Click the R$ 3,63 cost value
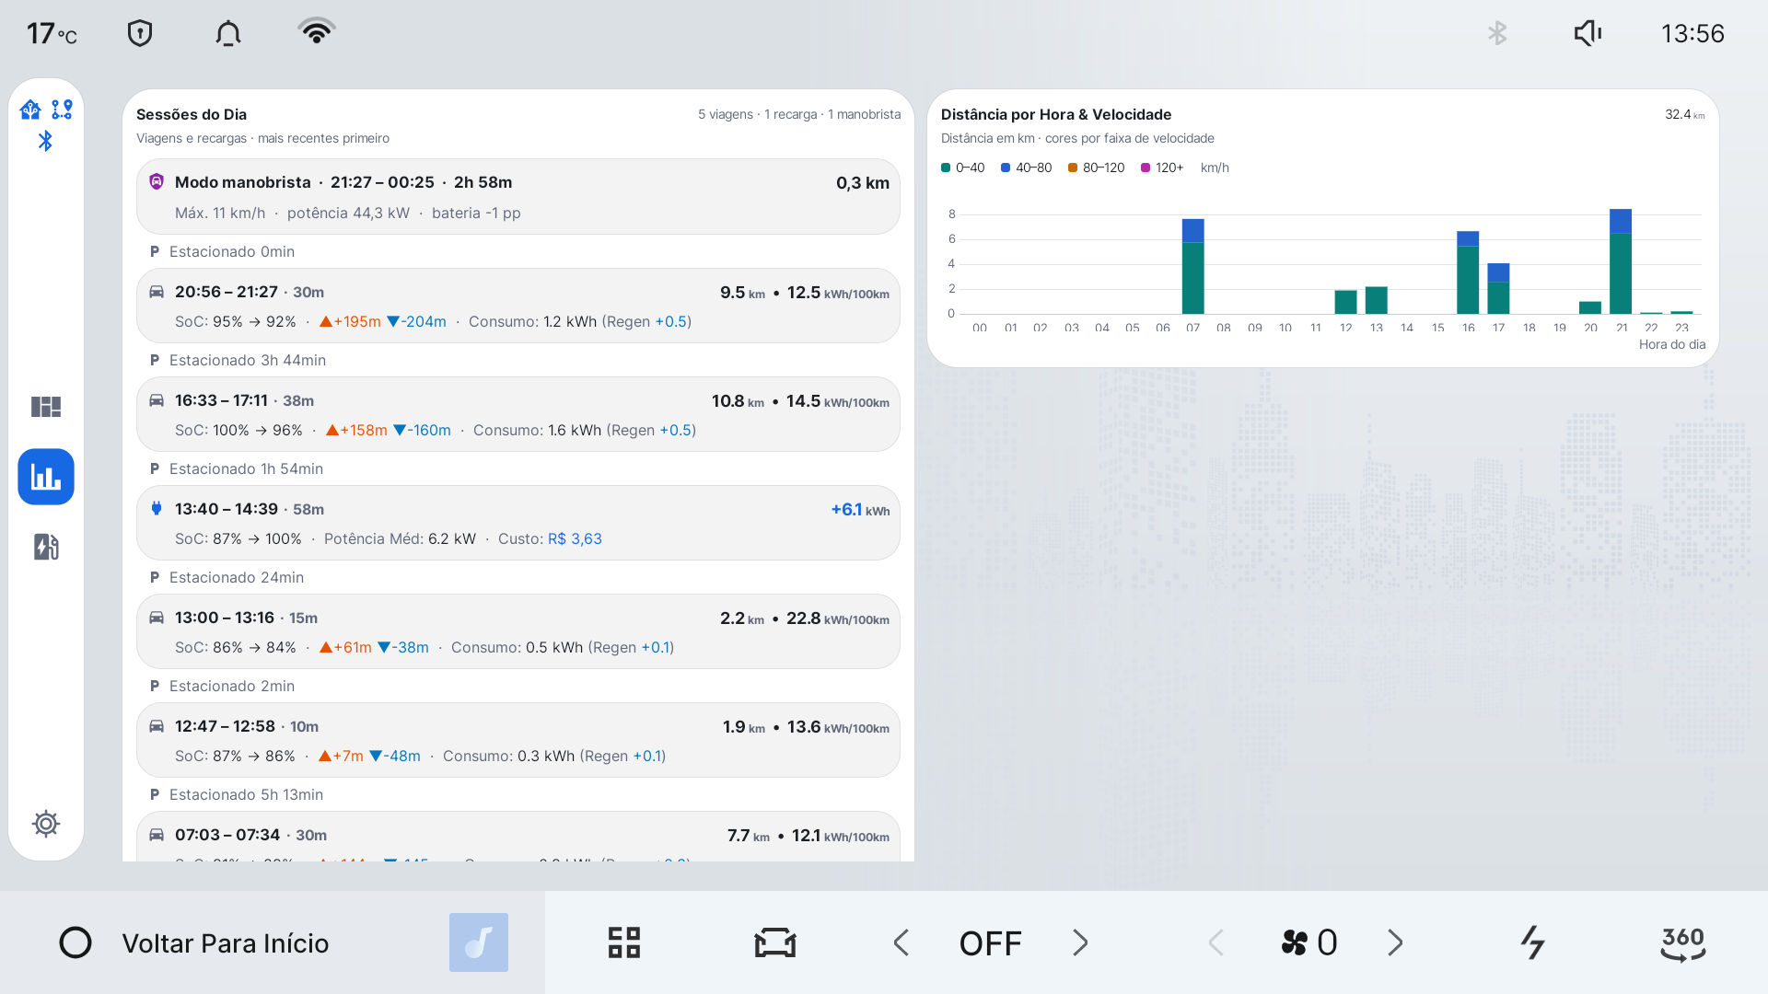The width and height of the screenshot is (1768, 994). pyautogui.click(x=575, y=538)
